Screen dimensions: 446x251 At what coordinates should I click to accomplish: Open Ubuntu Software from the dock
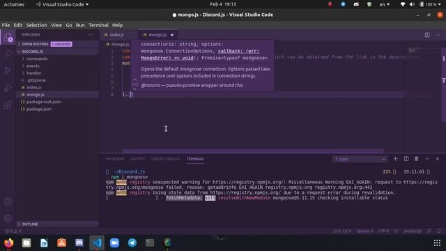(x=62, y=243)
